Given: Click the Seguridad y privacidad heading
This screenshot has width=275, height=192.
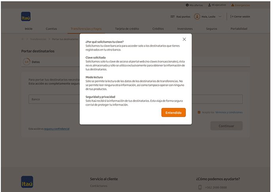Looking at the screenshot, I should 101,97.
